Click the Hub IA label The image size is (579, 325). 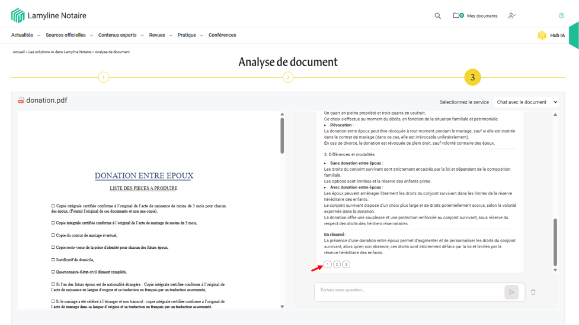(x=558, y=35)
